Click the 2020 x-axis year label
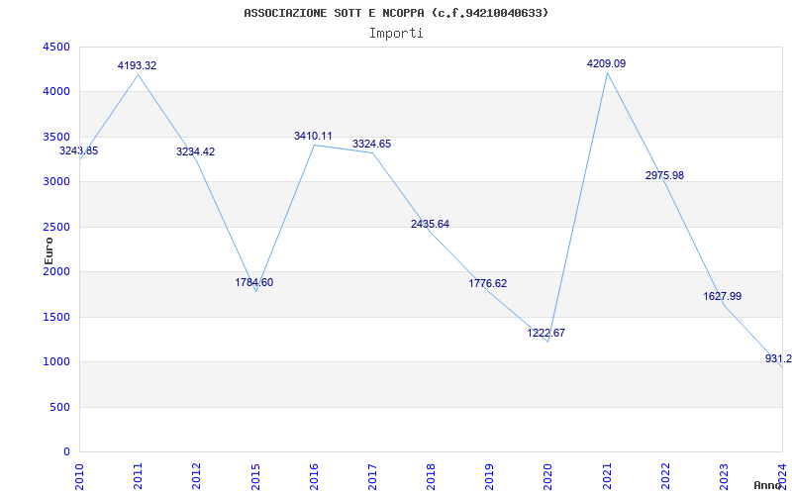Image resolution: width=792 pixels, height=495 pixels. coord(548,476)
